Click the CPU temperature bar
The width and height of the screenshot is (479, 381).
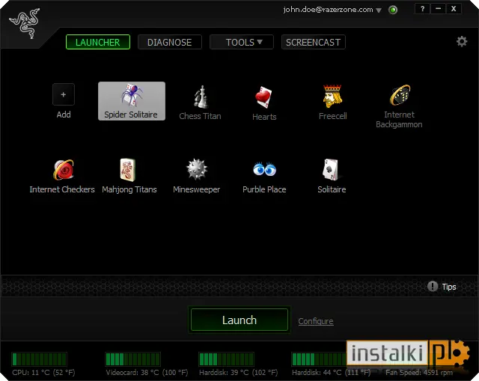click(x=39, y=359)
